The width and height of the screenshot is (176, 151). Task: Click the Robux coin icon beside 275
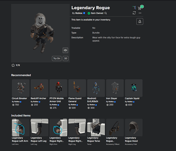pyautogui.click(x=51, y=108)
